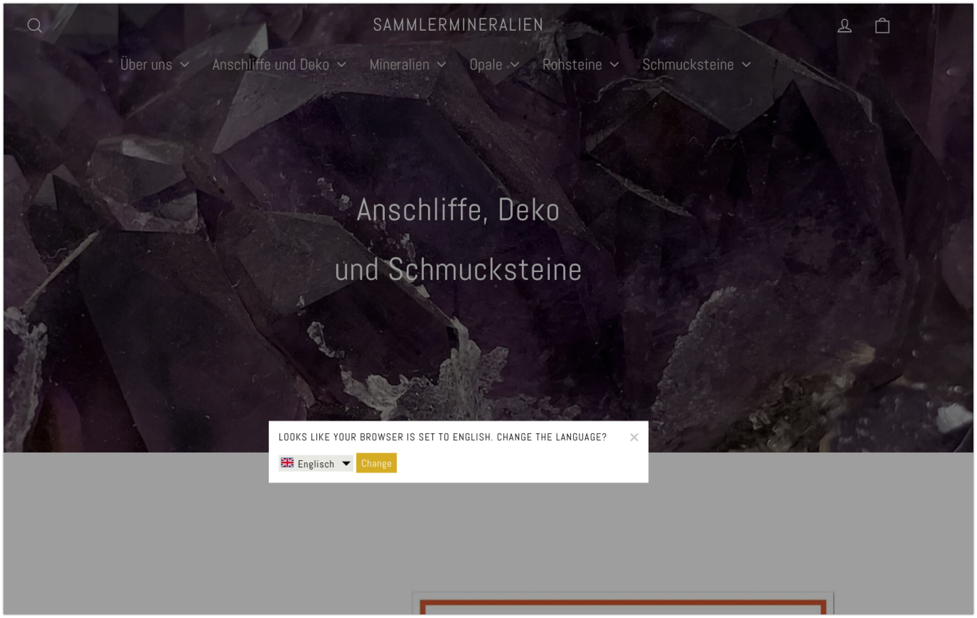Close the language popup with X
This screenshot has height=618, width=977.
(x=634, y=437)
